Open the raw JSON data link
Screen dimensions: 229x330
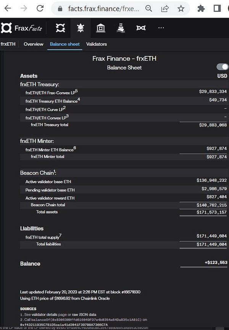coord(84,314)
